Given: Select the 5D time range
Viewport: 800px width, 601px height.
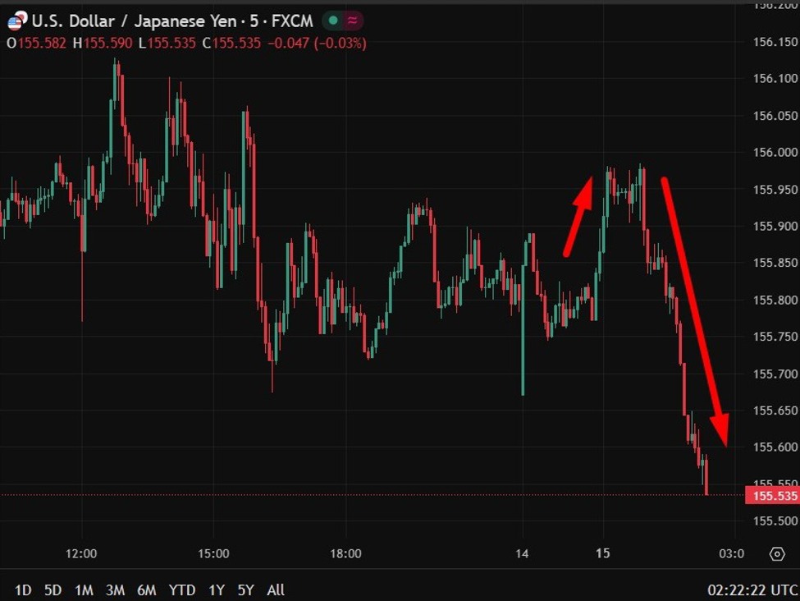Looking at the screenshot, I should tap(53, 590).
